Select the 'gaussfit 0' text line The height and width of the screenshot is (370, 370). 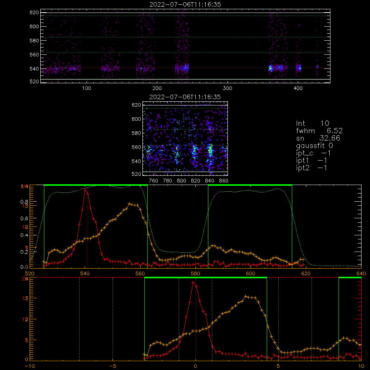pyautogui.click(x=314, y=146)
